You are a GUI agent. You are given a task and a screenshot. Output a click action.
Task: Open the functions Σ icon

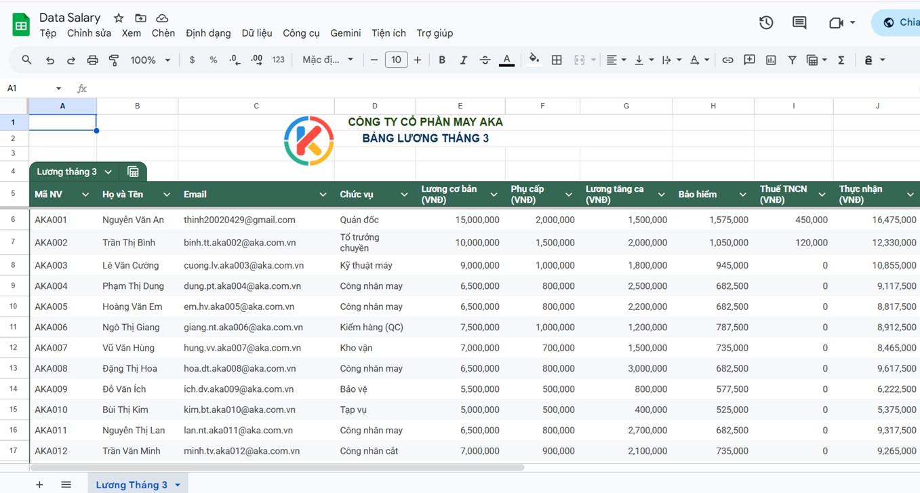[x=841, y=60]
